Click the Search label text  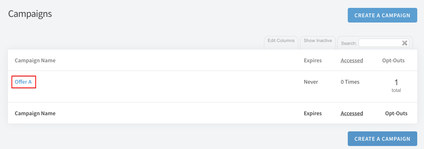(349, 43)
